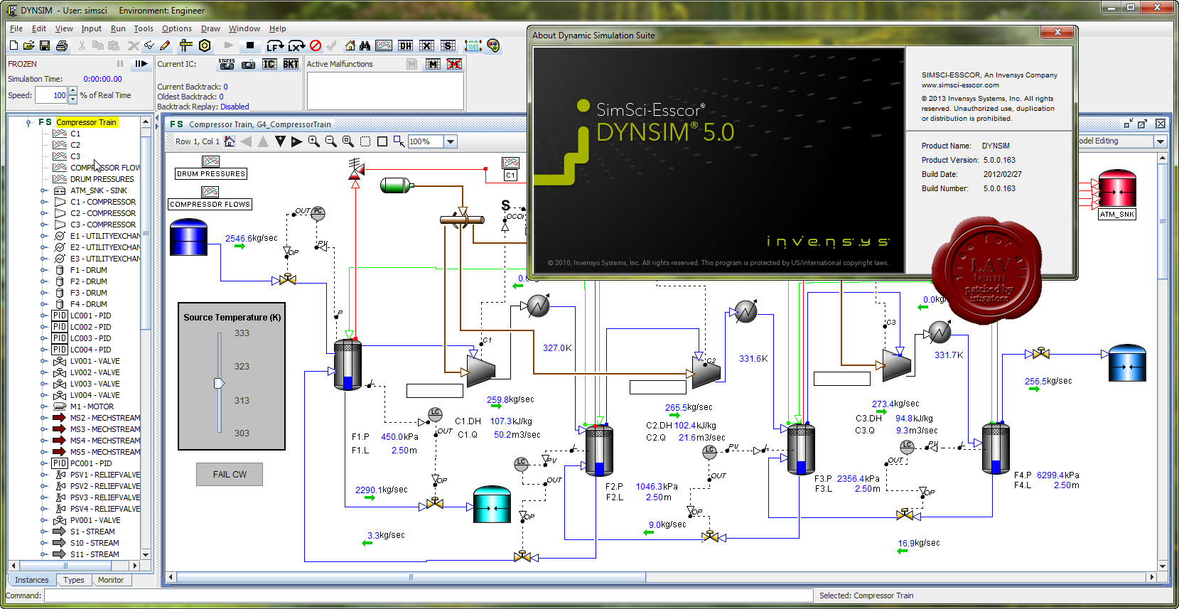
Task: Open the File menu
Action: click(16, 28)
